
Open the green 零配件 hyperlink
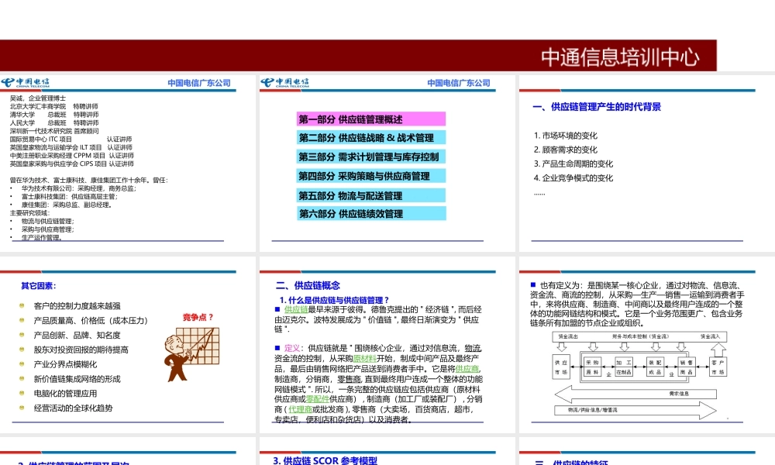pyautogui.click(x=317, y=399)
